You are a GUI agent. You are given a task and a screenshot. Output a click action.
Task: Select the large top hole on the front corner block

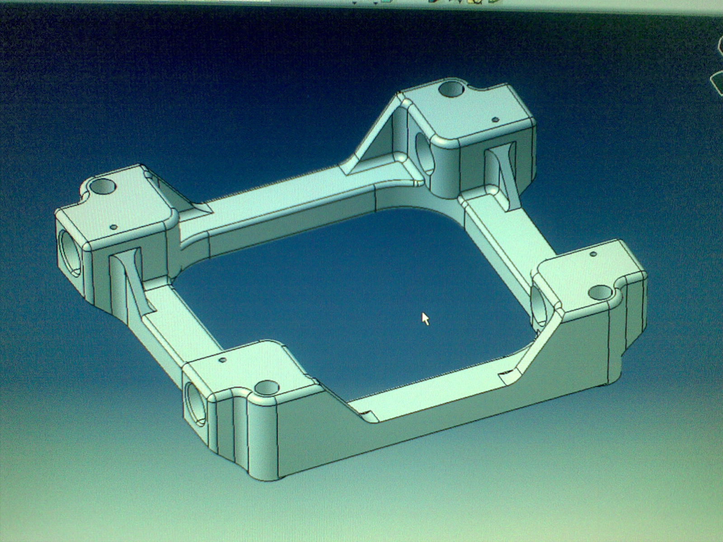(267, 388)
